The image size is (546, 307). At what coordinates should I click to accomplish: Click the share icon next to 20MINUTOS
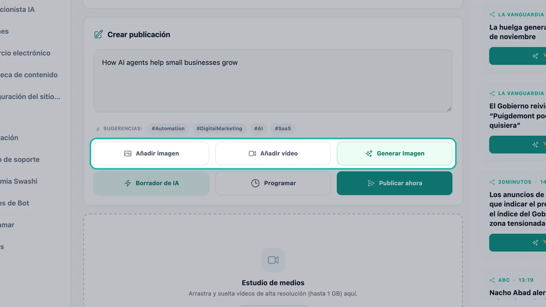492,182
